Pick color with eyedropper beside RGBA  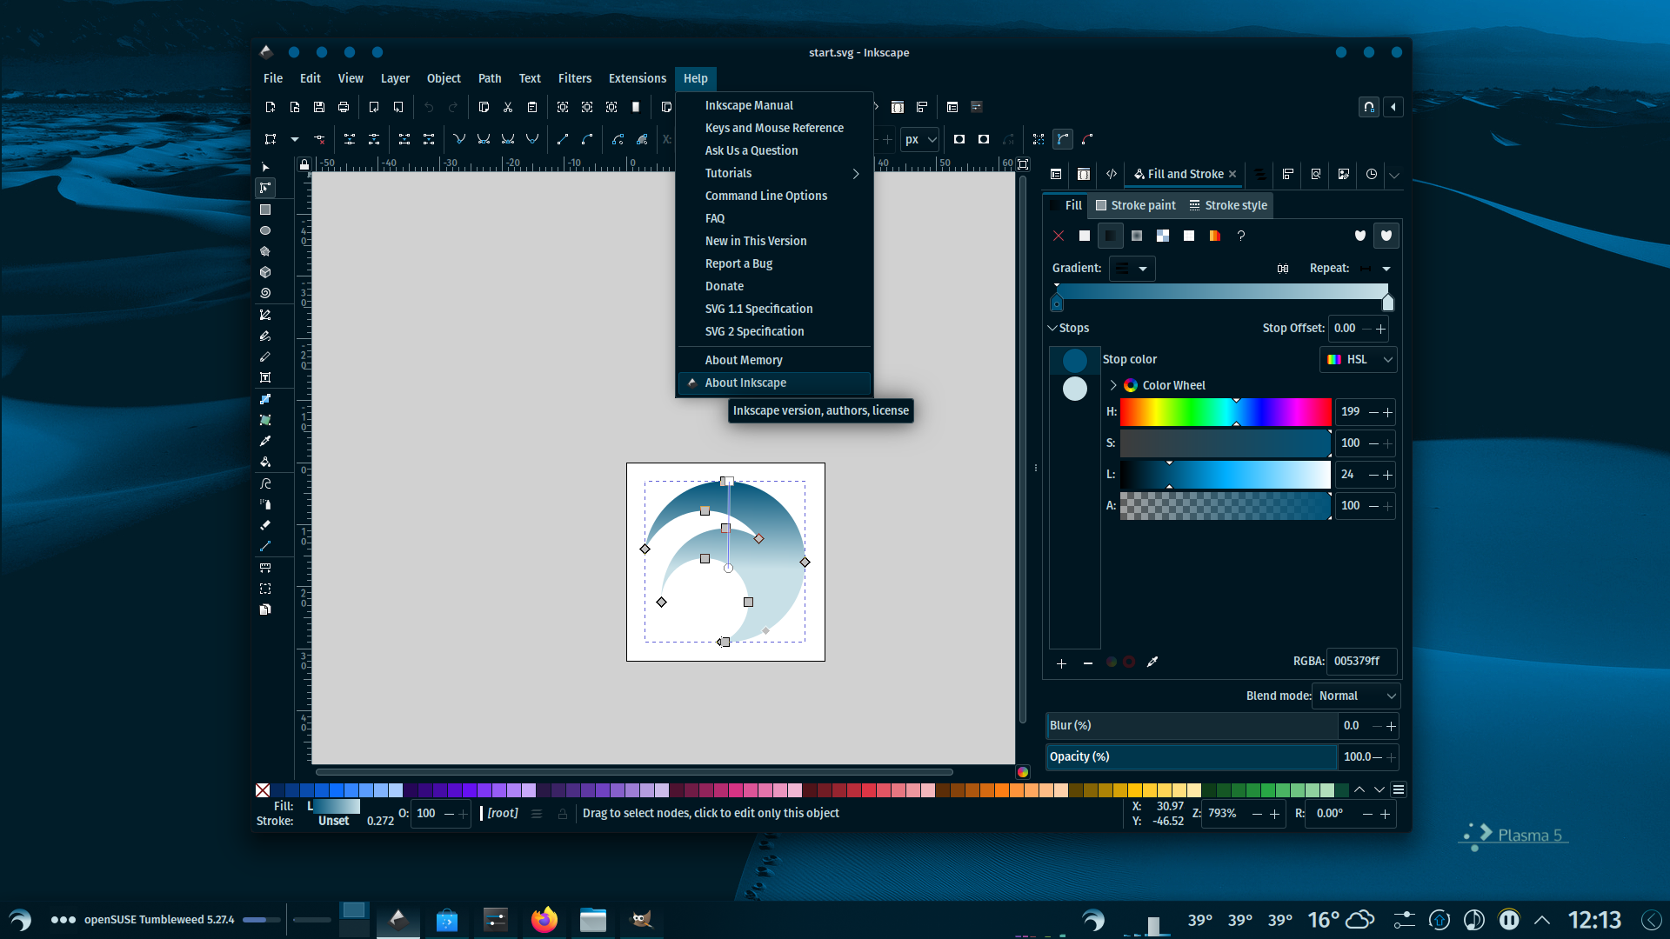tap(1152, 662)
